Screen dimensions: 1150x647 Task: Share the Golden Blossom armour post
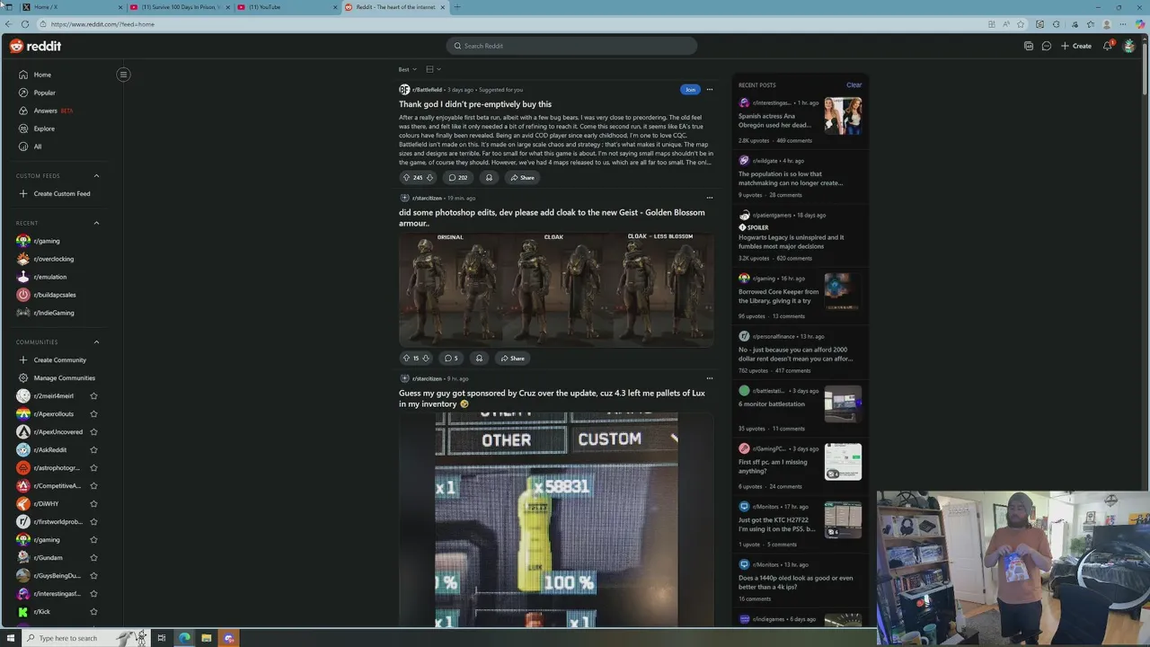tap(512, 359)
